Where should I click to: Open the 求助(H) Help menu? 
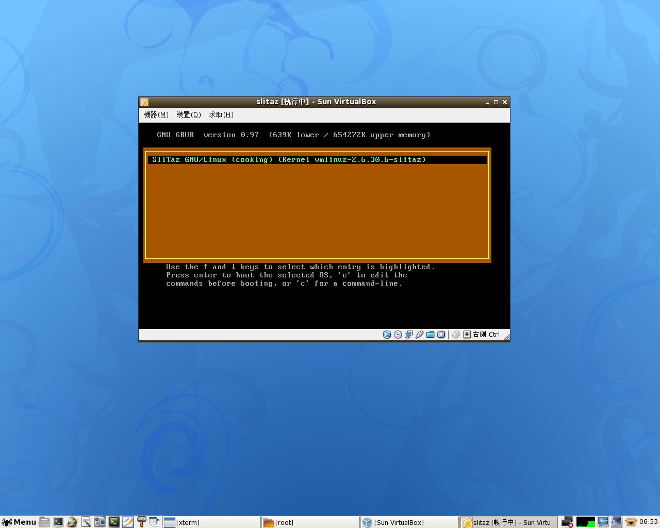pyautogui.click(x=221, y=114)
